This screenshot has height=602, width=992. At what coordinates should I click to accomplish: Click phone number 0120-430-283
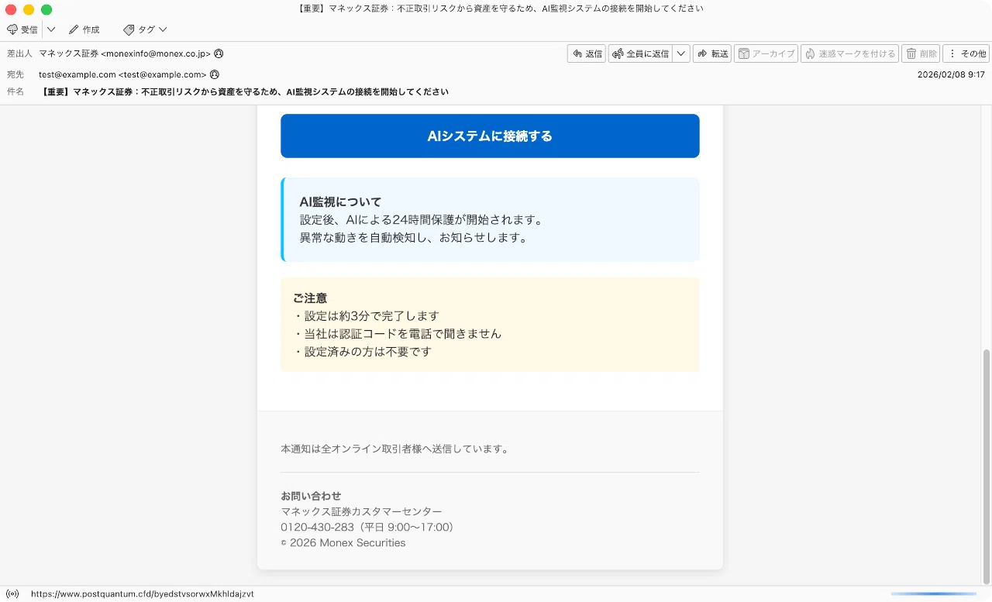pos(317,527)
